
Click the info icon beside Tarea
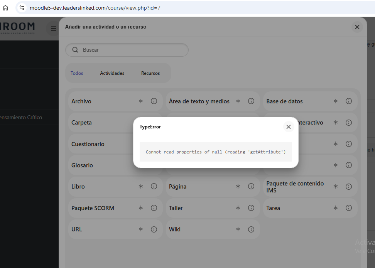pos(349,208)
